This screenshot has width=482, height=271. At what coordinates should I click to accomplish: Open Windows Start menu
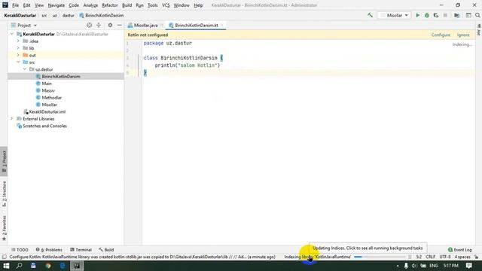click(x=6, y=266)
